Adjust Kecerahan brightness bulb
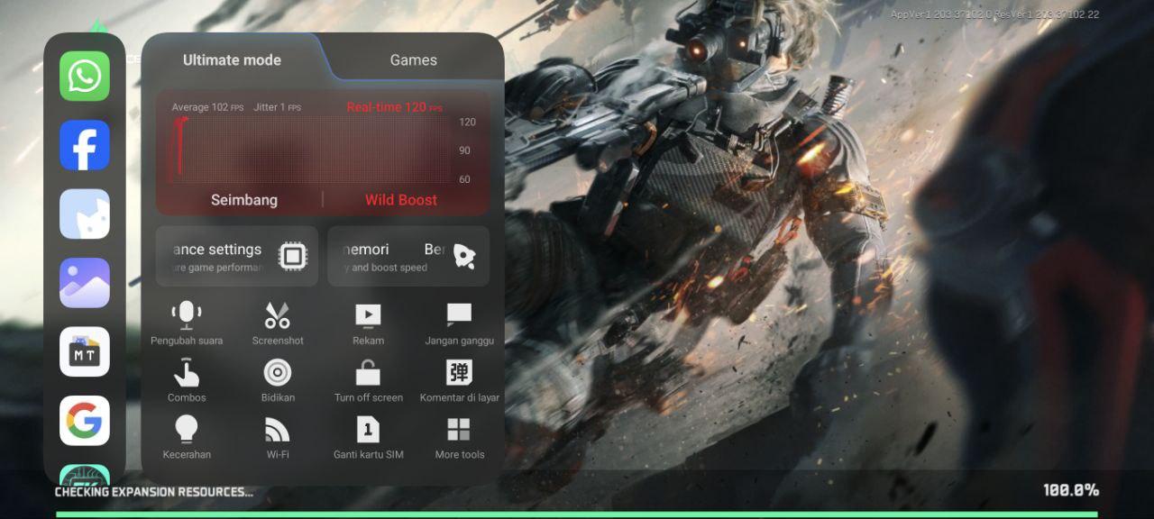Screen dimensions: 1154x519 (x=187, y=437)
